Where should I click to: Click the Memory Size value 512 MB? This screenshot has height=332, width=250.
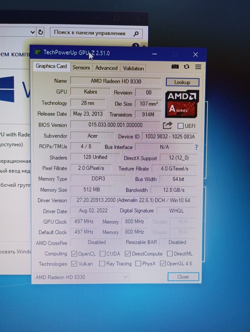coord(92,189)
